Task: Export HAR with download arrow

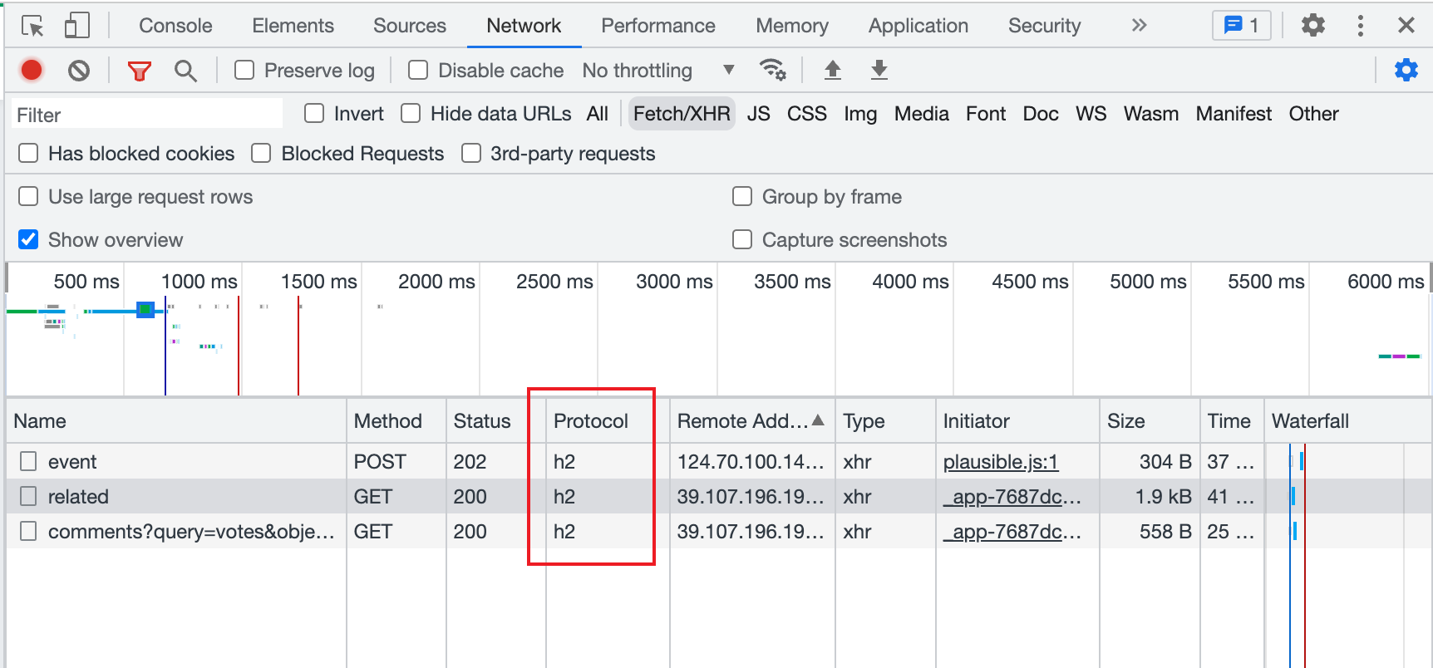Action: click(x=879, y=71)
